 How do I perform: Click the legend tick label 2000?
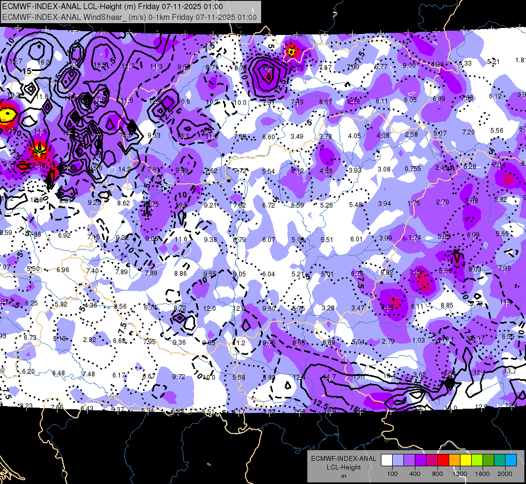coord(505,474)
